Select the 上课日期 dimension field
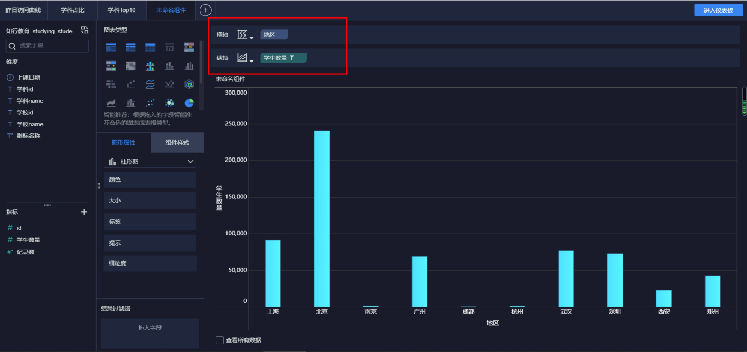747x352 pixels. [x=28, y=77]
